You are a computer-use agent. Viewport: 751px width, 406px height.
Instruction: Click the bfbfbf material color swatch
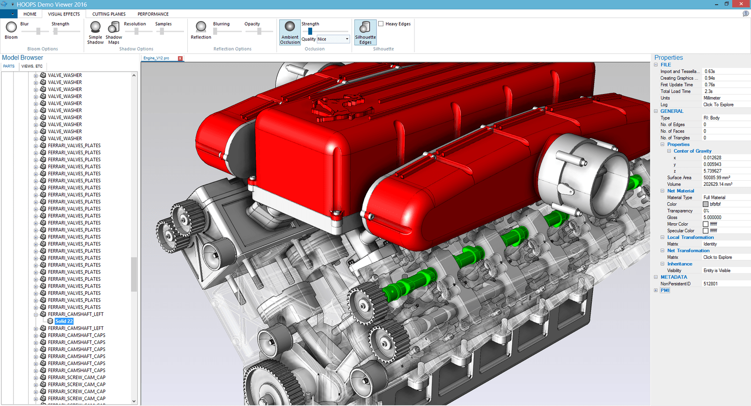click(x=705, y=204)
